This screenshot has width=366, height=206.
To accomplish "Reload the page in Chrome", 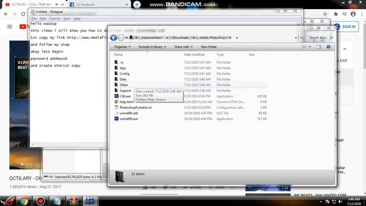I will click(23, 14).
